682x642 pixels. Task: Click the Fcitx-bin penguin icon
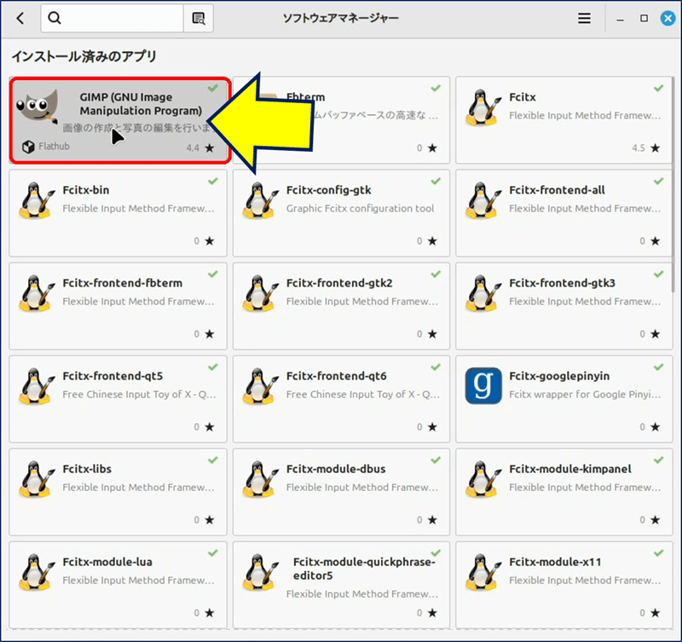point(37,200)
